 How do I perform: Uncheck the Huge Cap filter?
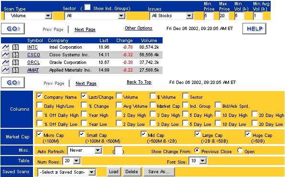coord(248,134)
